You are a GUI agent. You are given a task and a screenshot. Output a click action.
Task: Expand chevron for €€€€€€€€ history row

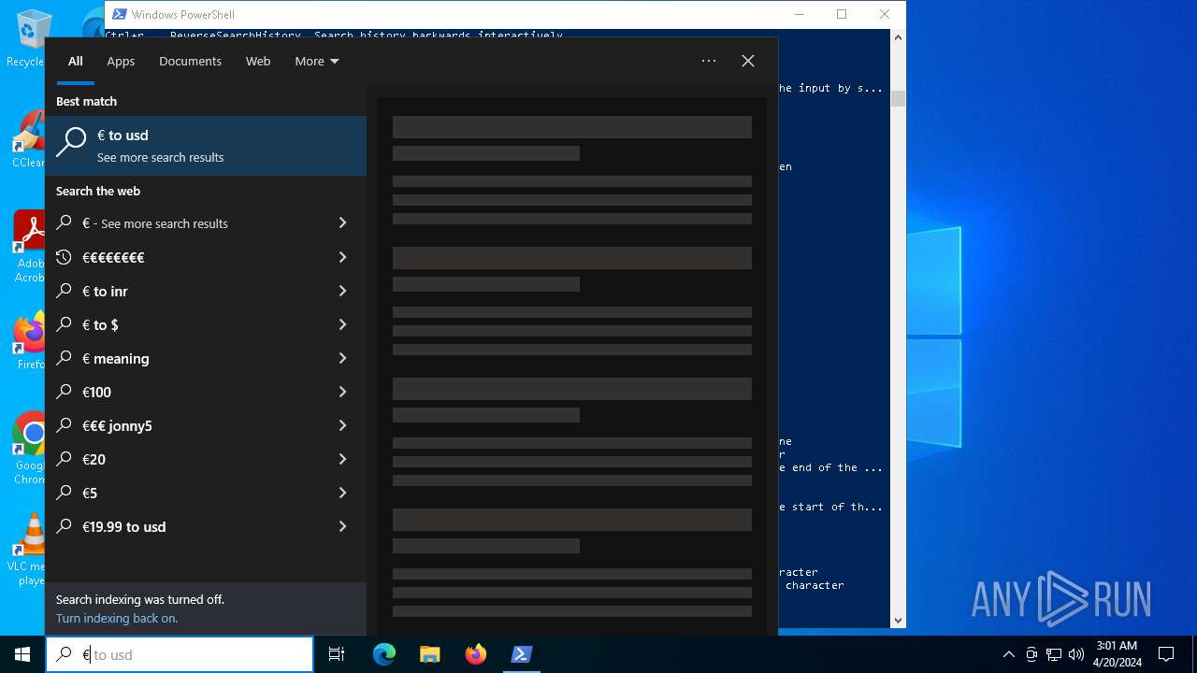(x=342, y=257)
